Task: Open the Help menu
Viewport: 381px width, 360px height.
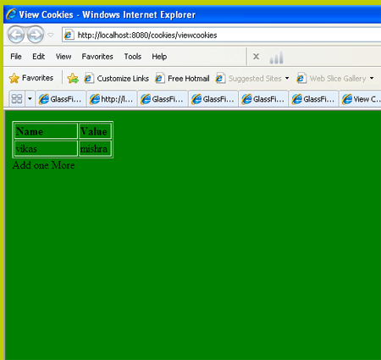Action: 159,57
